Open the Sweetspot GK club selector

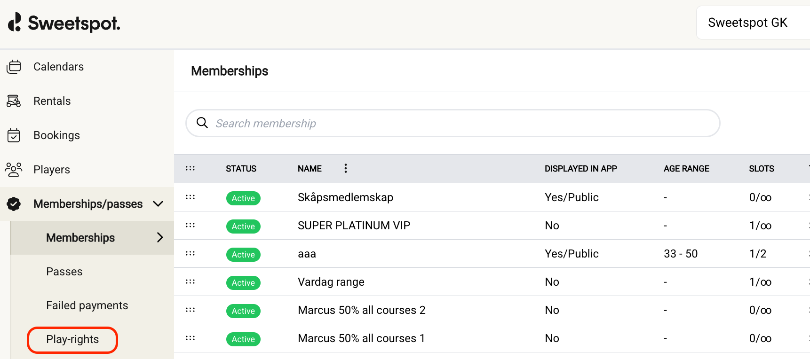coord(747,23)
